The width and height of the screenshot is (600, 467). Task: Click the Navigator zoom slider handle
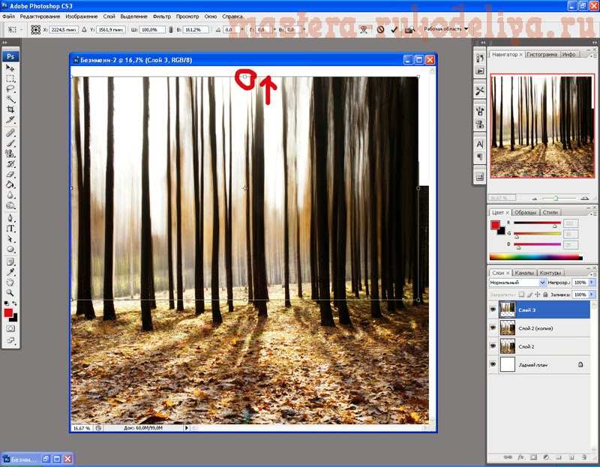pyautogui.click(x=556, y=198)
